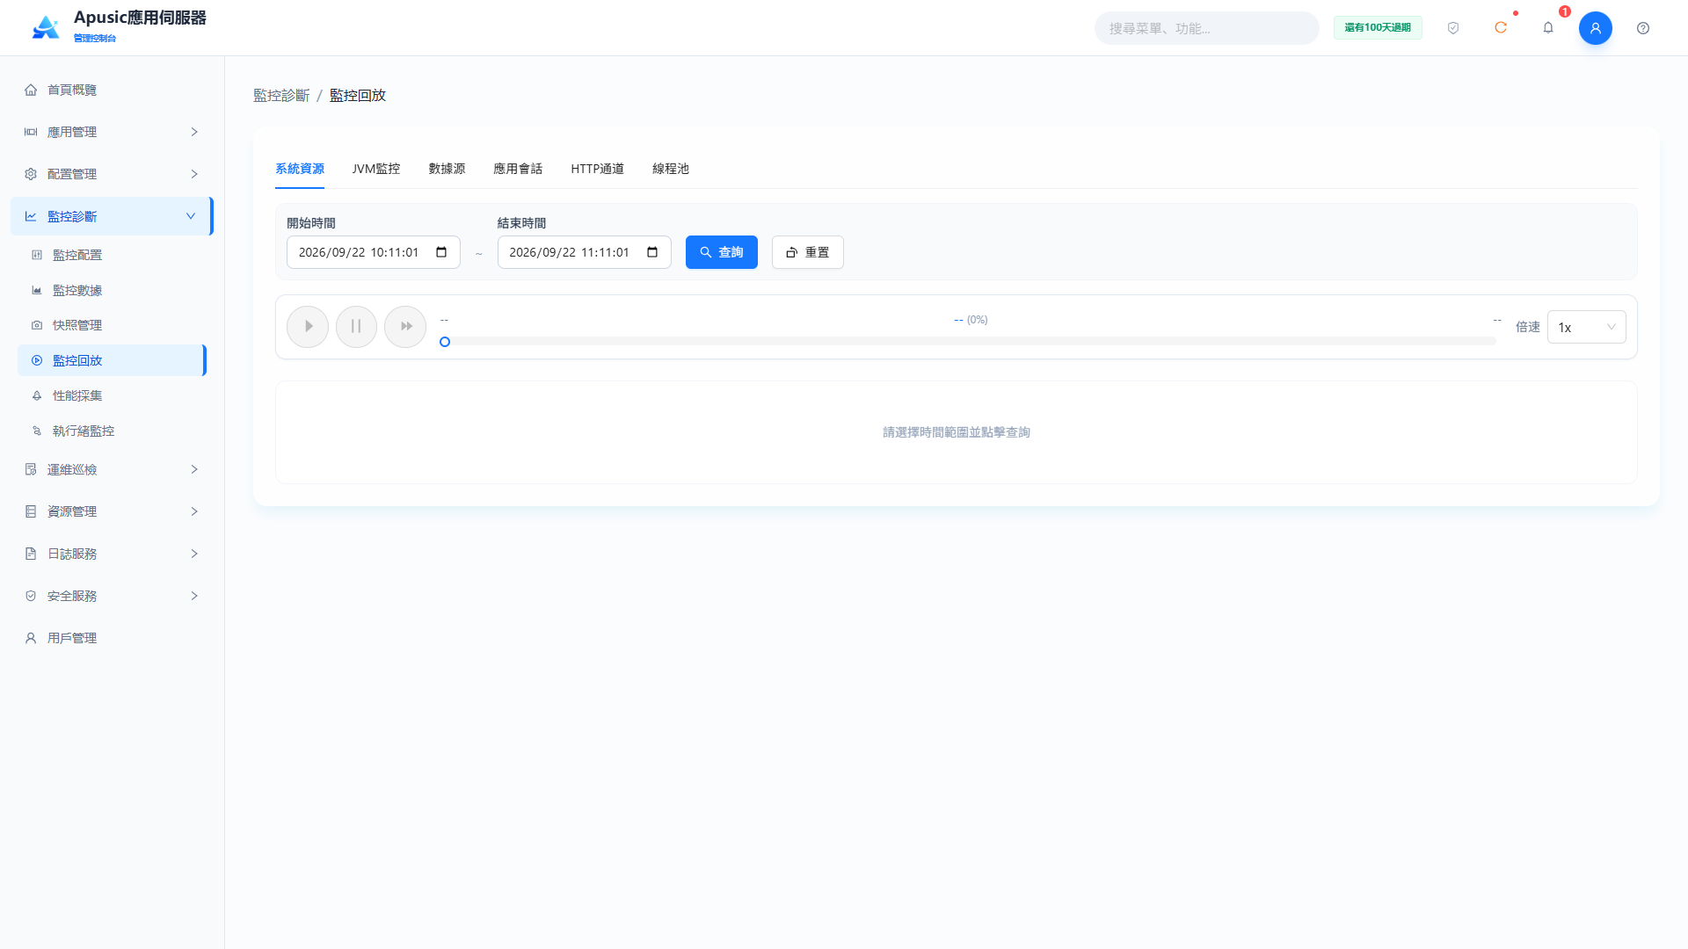Click the 重置 reset button
The width and height of the screenshot is (1688, 949).
click(x=808, y=252)
